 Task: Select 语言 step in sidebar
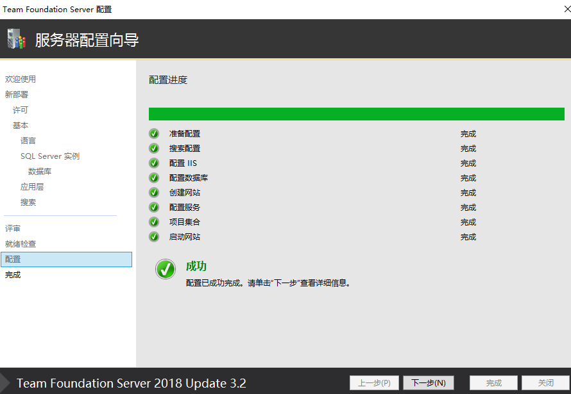(28, 141)
